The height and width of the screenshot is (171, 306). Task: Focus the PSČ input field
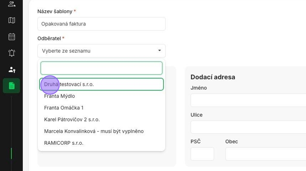[202, 154]
